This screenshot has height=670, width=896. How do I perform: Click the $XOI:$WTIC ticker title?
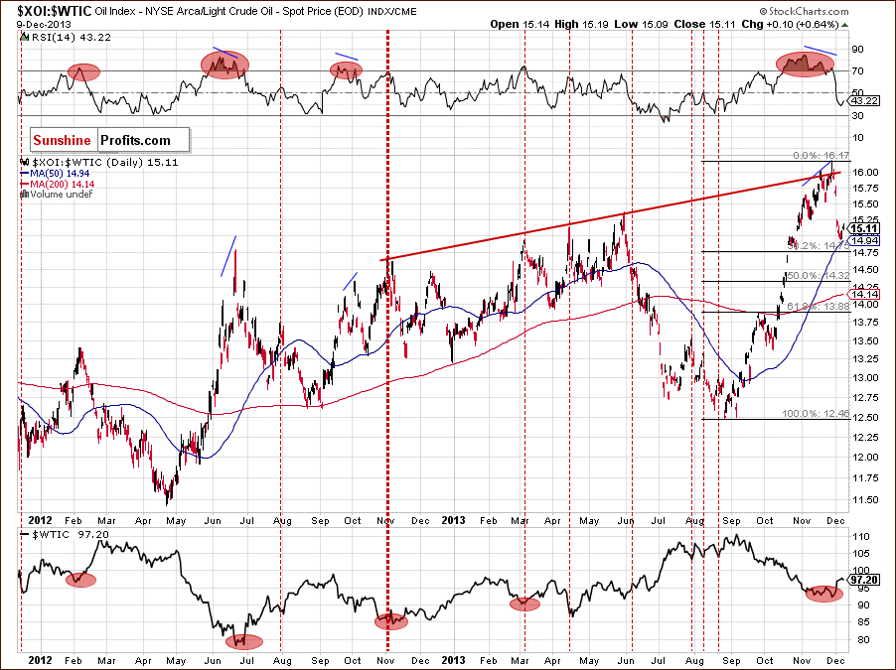[x=55, y=11]
